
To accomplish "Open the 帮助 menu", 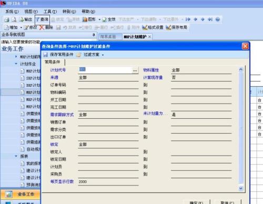I will [88, 12].
